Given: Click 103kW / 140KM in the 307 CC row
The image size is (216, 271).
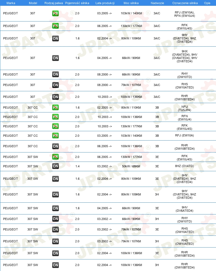Looking at the screenshot, I should pyautogui.click(x=131, y=136).
